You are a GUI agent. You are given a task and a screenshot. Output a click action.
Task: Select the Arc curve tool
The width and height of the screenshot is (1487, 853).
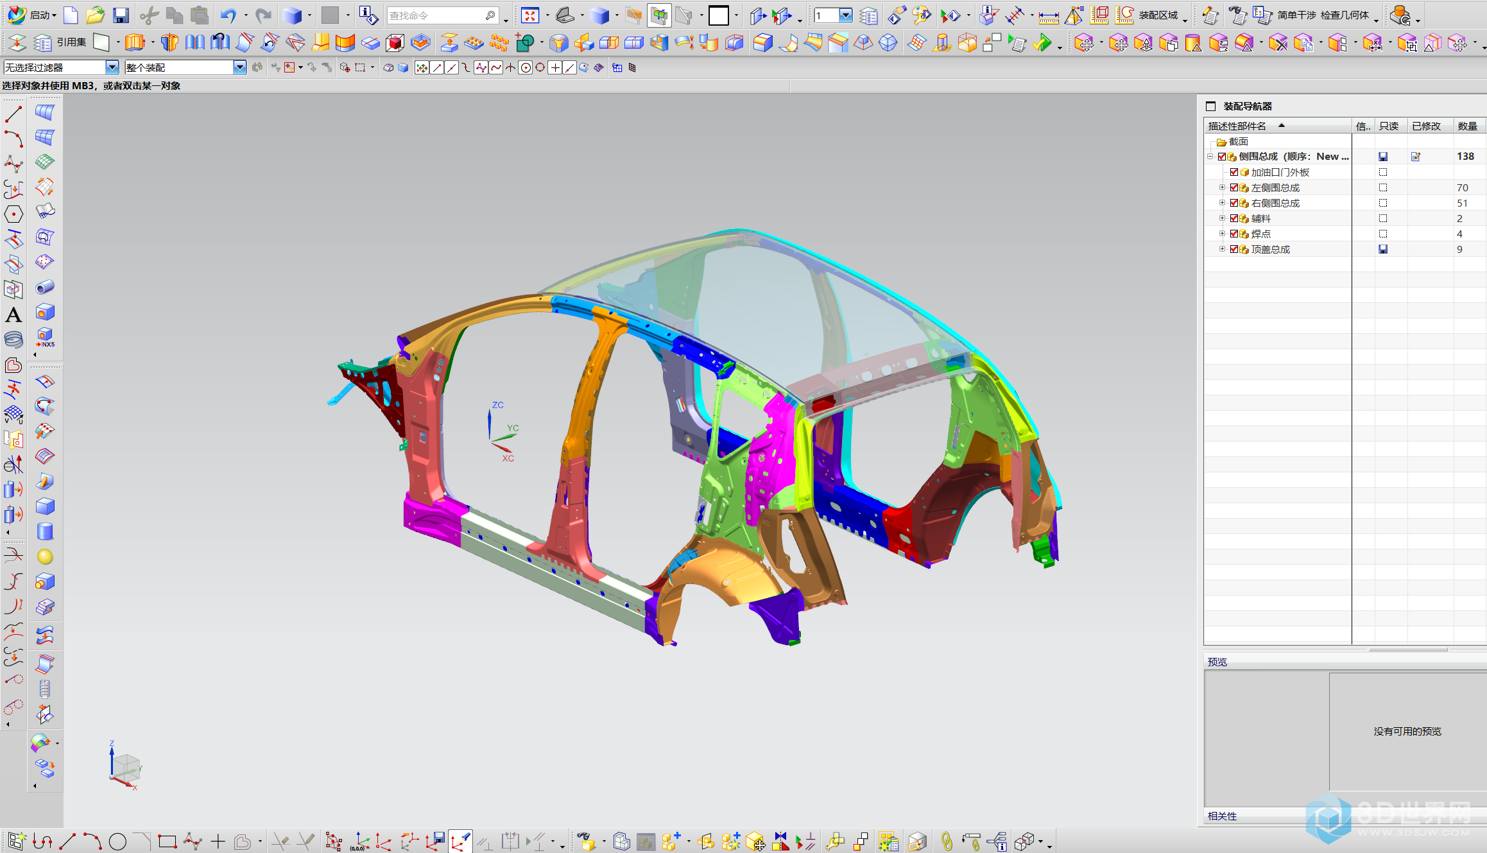coord(13,139)
